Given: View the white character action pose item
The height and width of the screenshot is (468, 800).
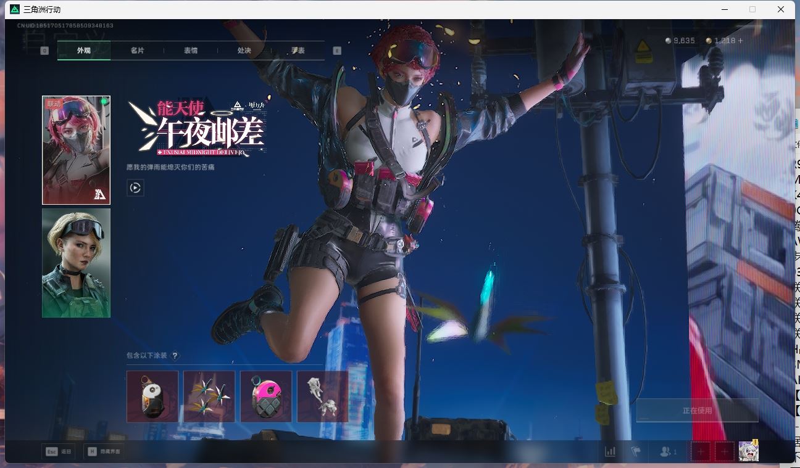Looking at the screenshot, I should 322,396.
